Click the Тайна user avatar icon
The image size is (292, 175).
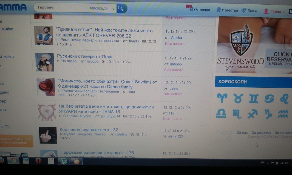(x=266, y=11)
